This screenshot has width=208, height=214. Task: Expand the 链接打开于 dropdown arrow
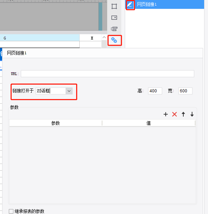(x=69, y=91)
